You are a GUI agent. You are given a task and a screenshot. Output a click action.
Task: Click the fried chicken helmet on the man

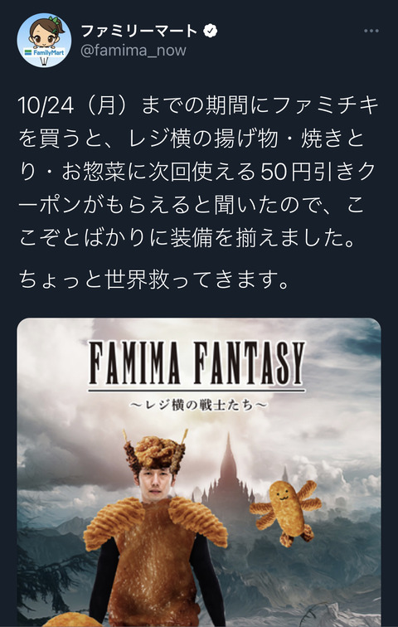click(156, 451)
